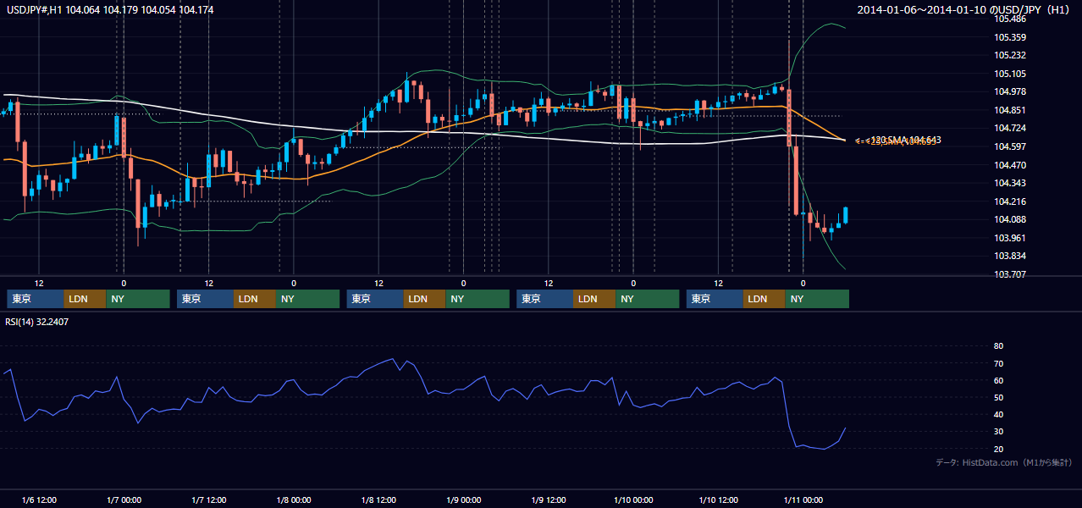
Task: Click the 1/6 12:00 date label
Action: [x=39, y=500]
